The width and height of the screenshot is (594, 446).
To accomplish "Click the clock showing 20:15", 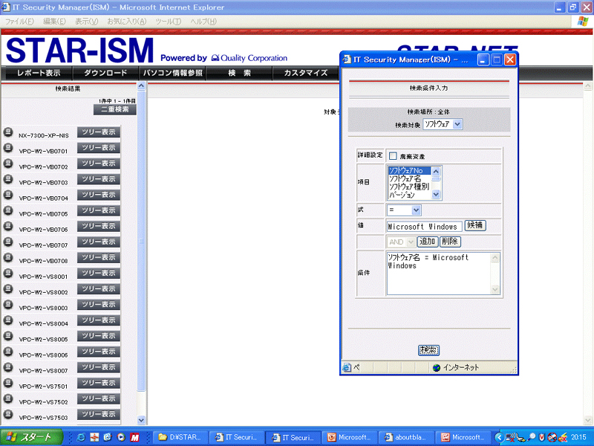I will point(578,437).
